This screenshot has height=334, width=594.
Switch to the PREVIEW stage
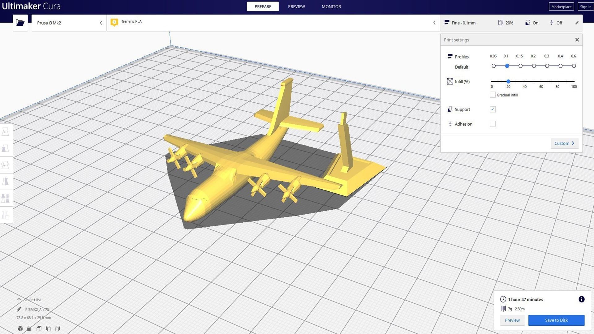296,6
